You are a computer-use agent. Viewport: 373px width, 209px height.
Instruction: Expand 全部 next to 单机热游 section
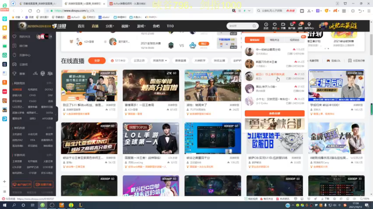click(x=49, y=128)
